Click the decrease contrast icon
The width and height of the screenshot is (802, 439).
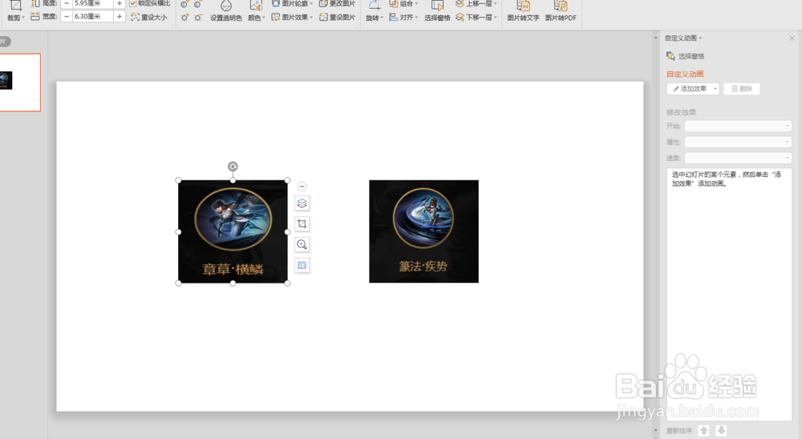point(197,4)
